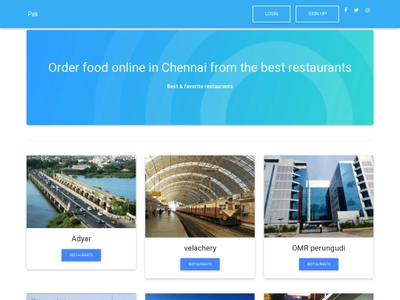Click the SIGN UP! button

point(317,14)
